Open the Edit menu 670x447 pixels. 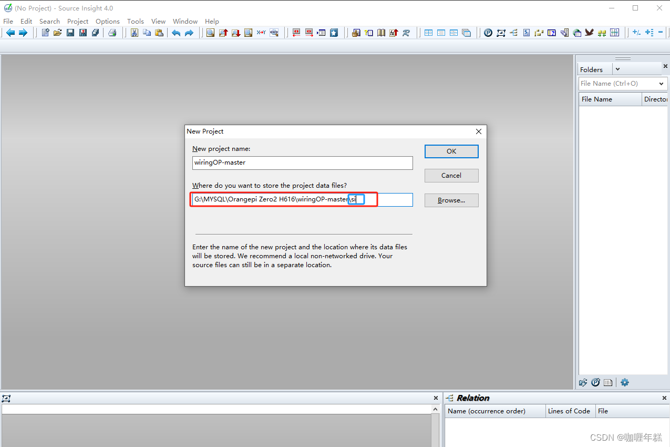(x=26, y=21)
